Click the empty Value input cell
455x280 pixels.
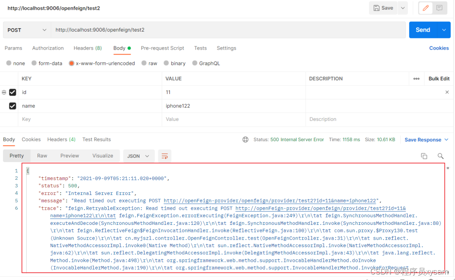(x=233, y=119)
